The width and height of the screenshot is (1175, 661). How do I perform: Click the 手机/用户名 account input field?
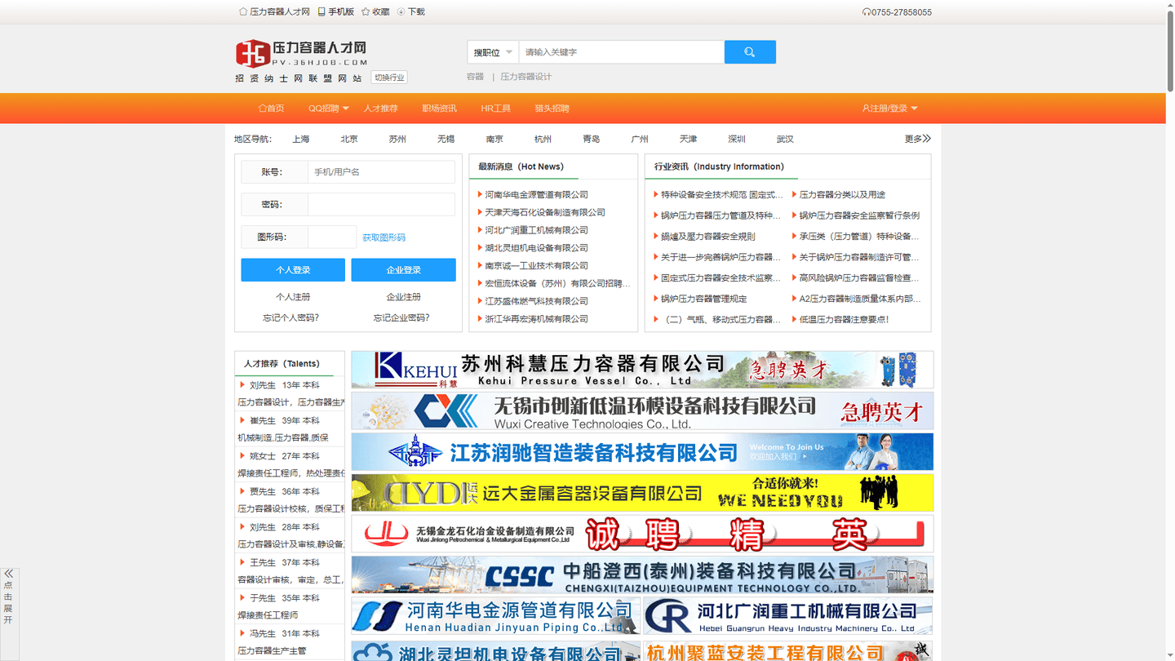[x=381, y=172]
